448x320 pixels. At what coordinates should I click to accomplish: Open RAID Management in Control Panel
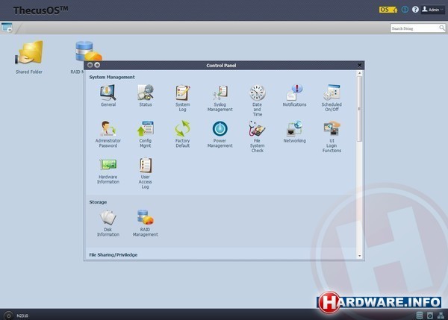[x=146, y=224]
